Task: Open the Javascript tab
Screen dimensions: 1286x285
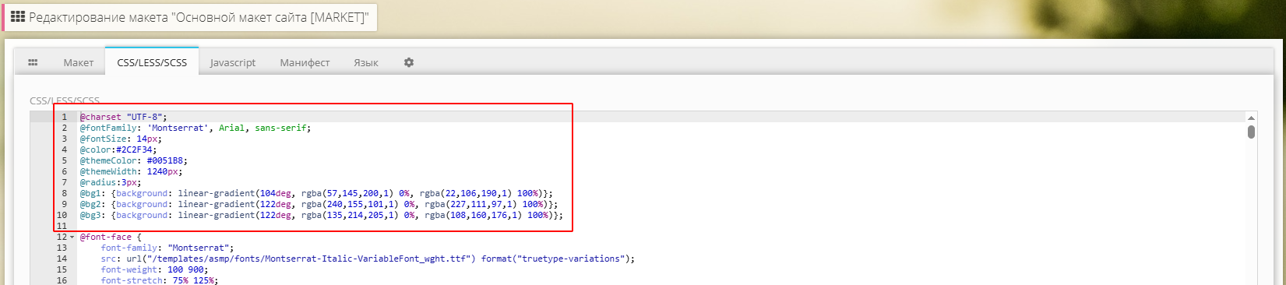Action: (233, 62)
